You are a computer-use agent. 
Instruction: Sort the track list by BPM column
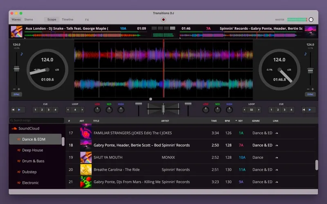[x=227, y=121]
